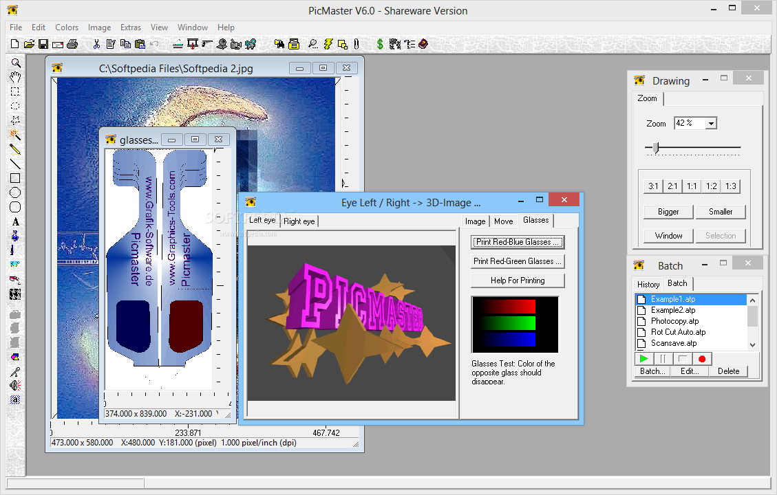Click the yellow lightning bolt icon
This screenshot has height=495, width=777.
click(328, 44)
